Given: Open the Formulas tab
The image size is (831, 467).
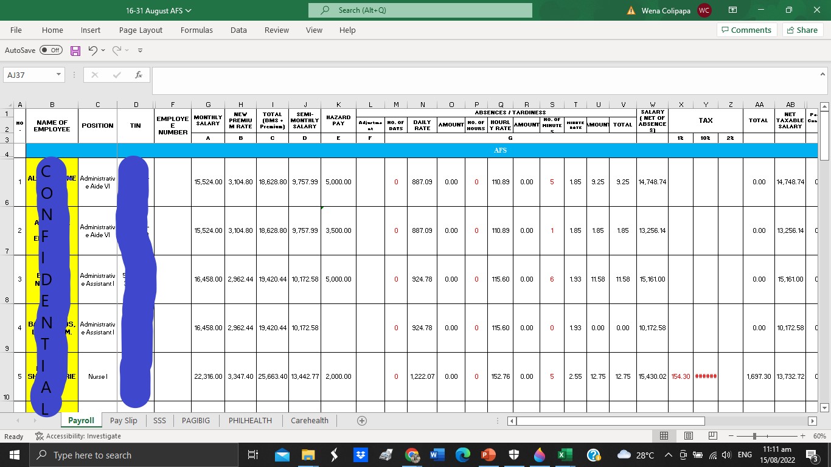Looking at the screenshot, I should click(x=196, y=30).
